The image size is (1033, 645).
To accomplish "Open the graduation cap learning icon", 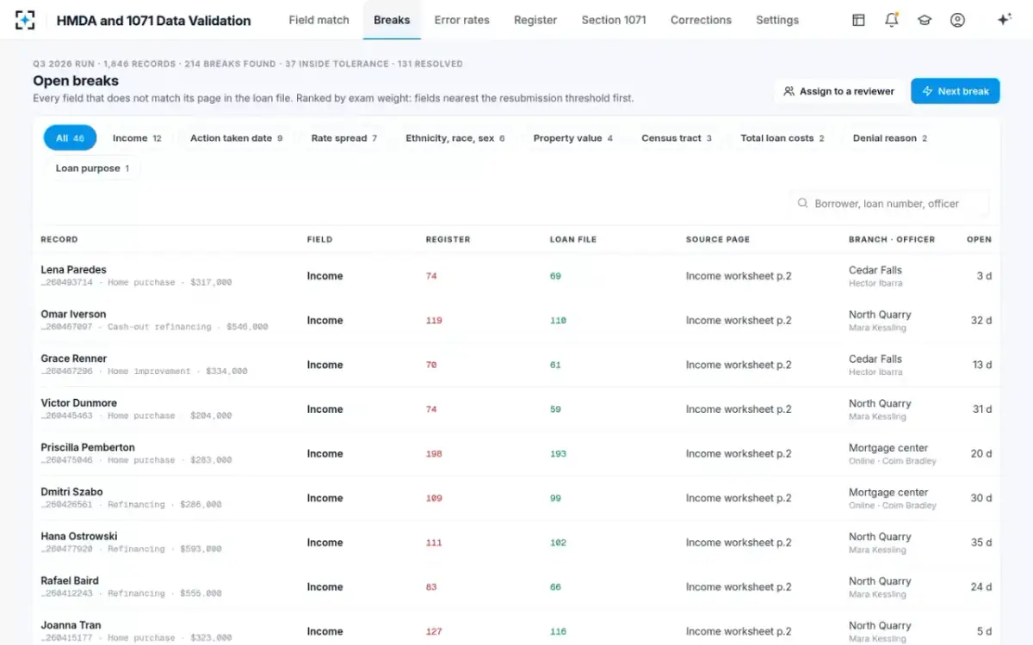I will point(925,20).
